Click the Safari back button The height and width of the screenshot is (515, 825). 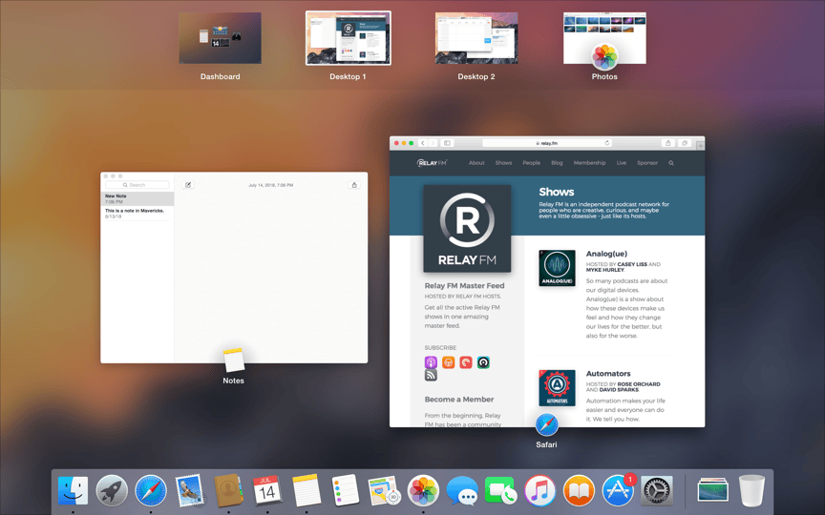[423, 143]
